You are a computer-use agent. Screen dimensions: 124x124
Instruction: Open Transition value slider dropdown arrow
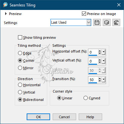103,79
